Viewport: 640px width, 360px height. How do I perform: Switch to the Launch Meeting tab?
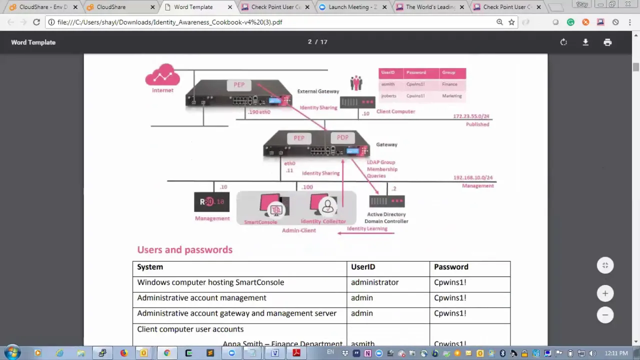click(352, 7)
